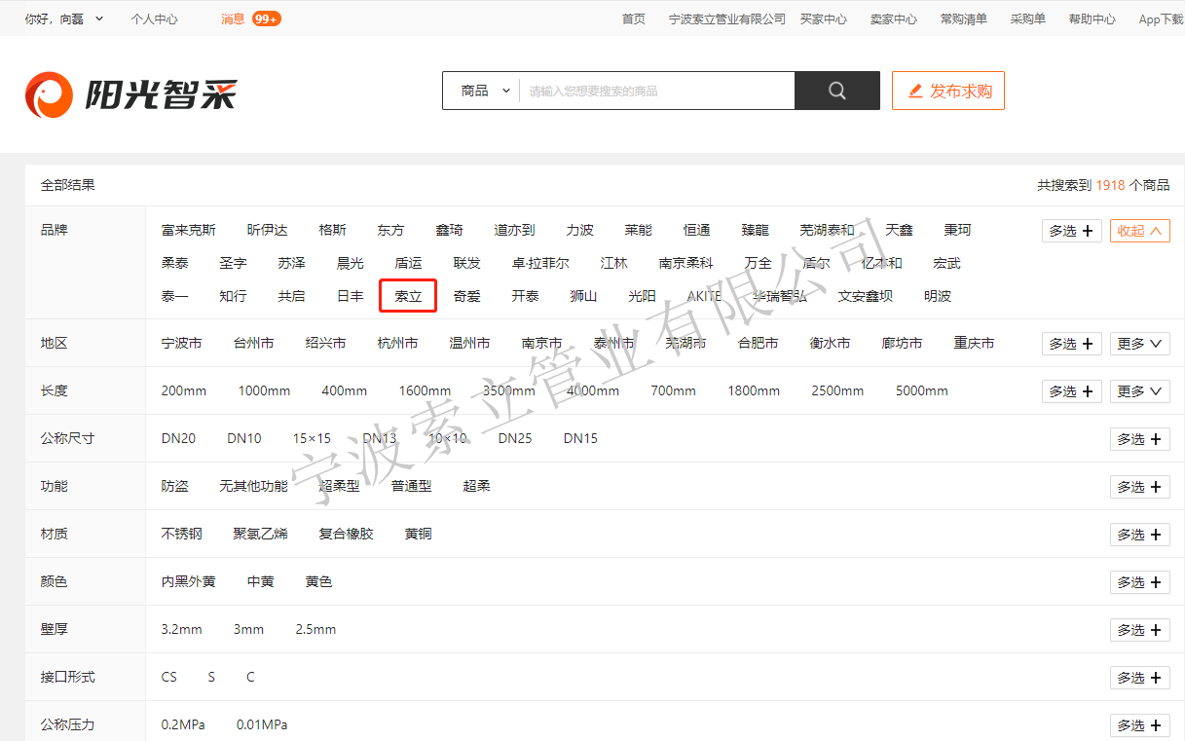Click the plus icon on 材质 多选

click(x=1156, y=534)
